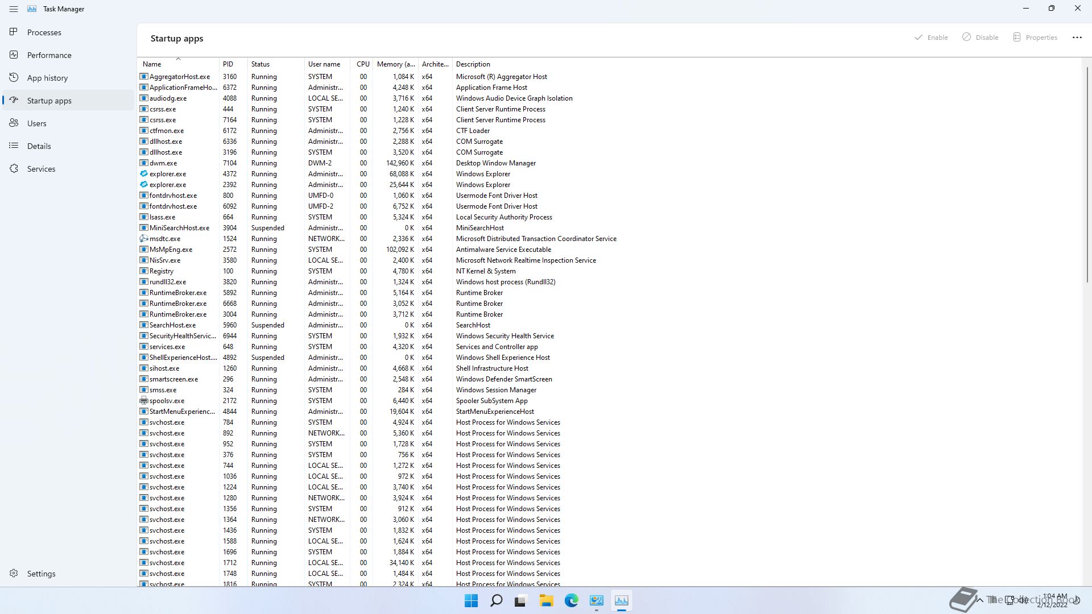Sort by the PID column header
Image resolution: width=1092 pixels, height=614 pixels.
pyautogui.click(x=233, y=64)
